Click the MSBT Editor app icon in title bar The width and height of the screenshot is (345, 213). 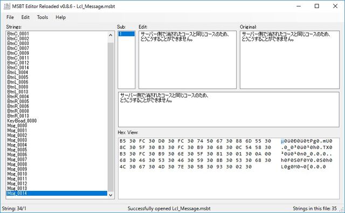point(6,6)
